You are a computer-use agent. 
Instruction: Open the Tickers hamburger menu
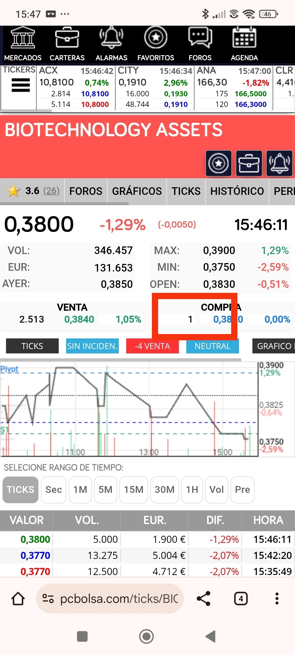coord(21,85)
